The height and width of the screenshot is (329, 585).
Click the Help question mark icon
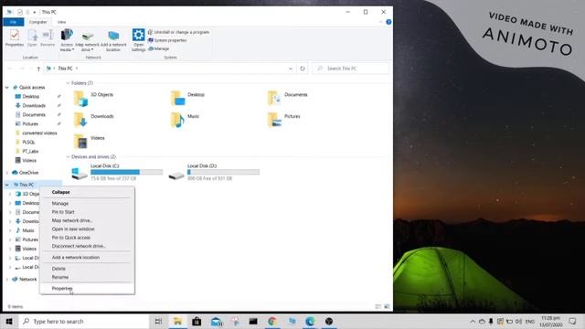(388, 22)
